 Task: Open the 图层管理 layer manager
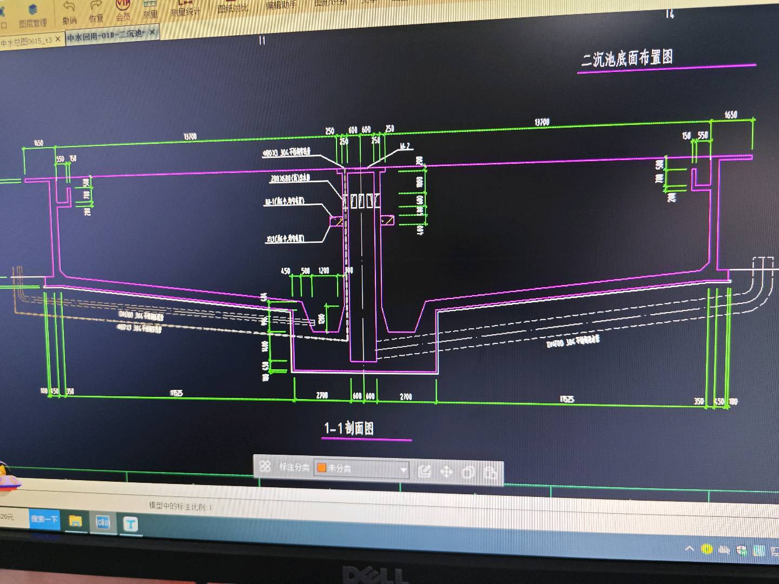pos(33,15)
